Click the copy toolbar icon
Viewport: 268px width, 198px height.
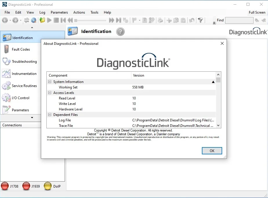176,20
